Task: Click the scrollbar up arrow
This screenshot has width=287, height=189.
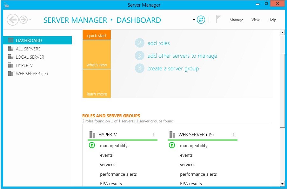Action: pyautogui.click(x=282, y=33)
